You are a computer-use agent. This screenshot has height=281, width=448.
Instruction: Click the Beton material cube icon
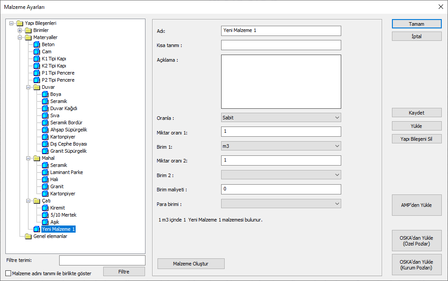37,45
